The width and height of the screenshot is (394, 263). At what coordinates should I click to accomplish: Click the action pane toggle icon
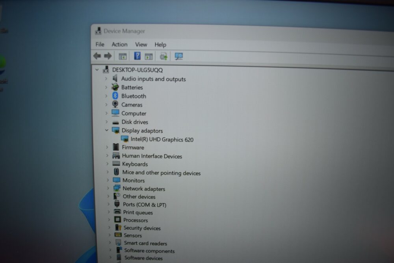point(149,56)
